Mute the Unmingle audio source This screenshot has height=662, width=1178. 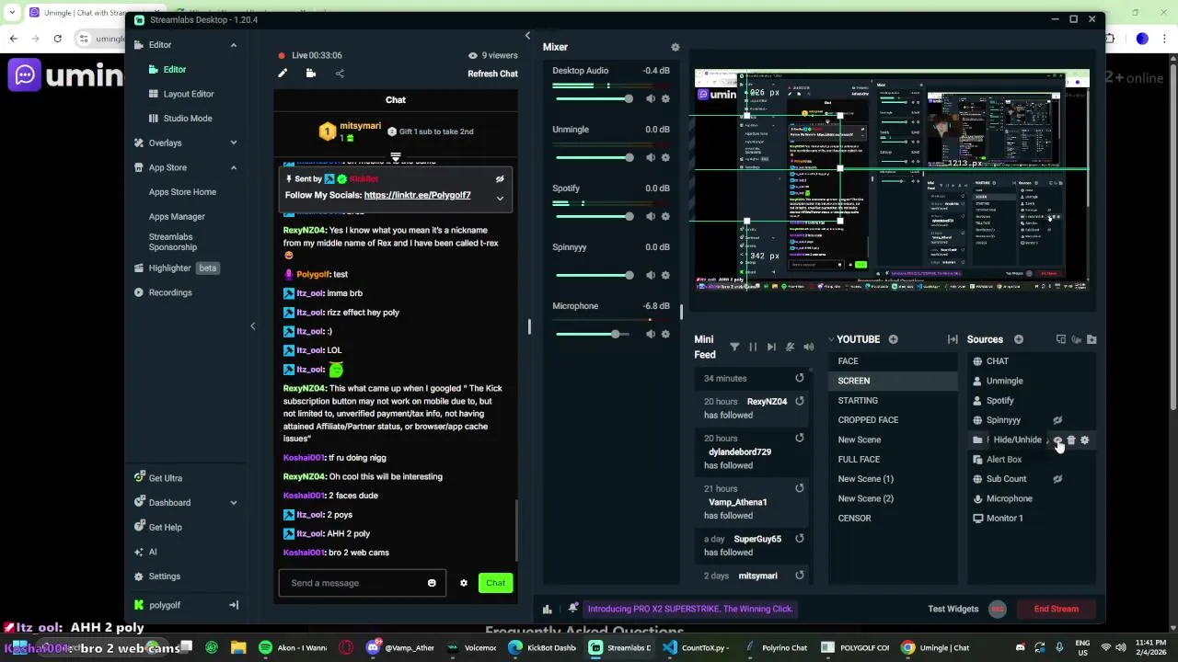pos(651,157)
